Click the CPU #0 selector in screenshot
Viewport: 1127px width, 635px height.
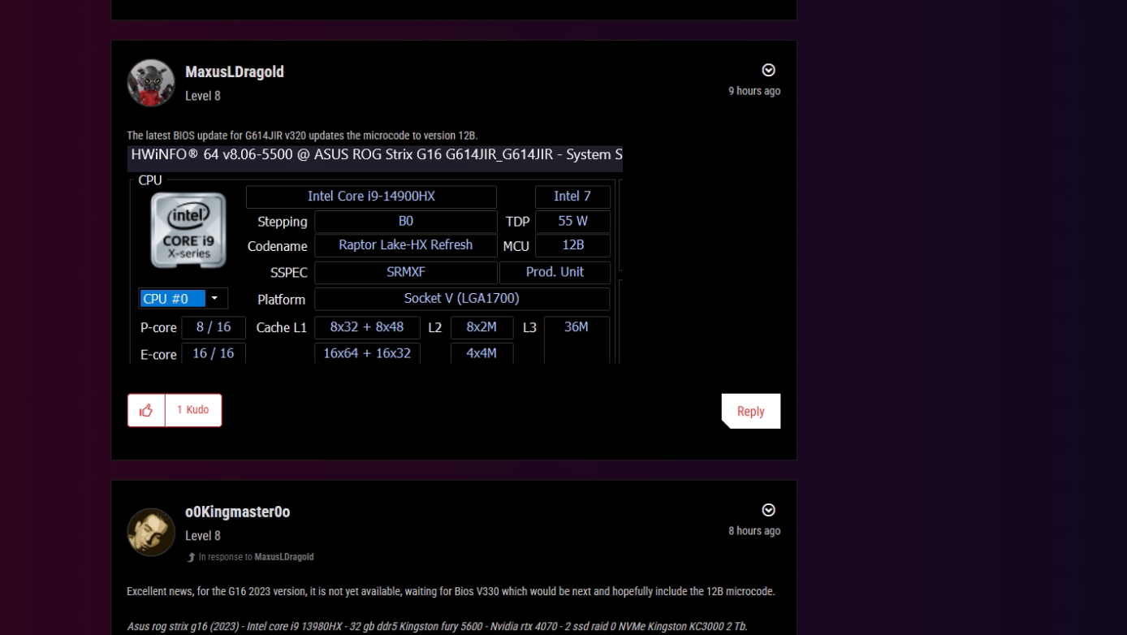pyautogui.click(x=184, y=299)
